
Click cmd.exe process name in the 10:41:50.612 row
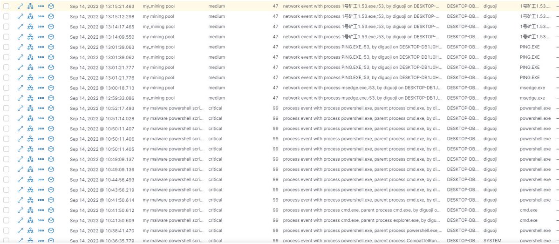pos(529,210)
